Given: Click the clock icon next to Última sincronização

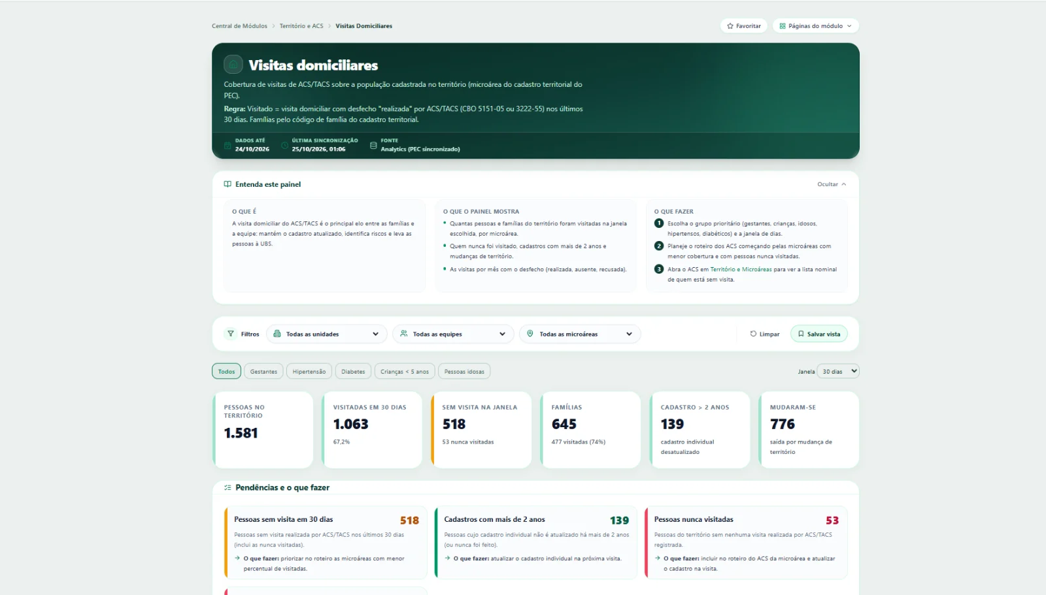Looking at the screenshot, I should click(x=284, y=145).
